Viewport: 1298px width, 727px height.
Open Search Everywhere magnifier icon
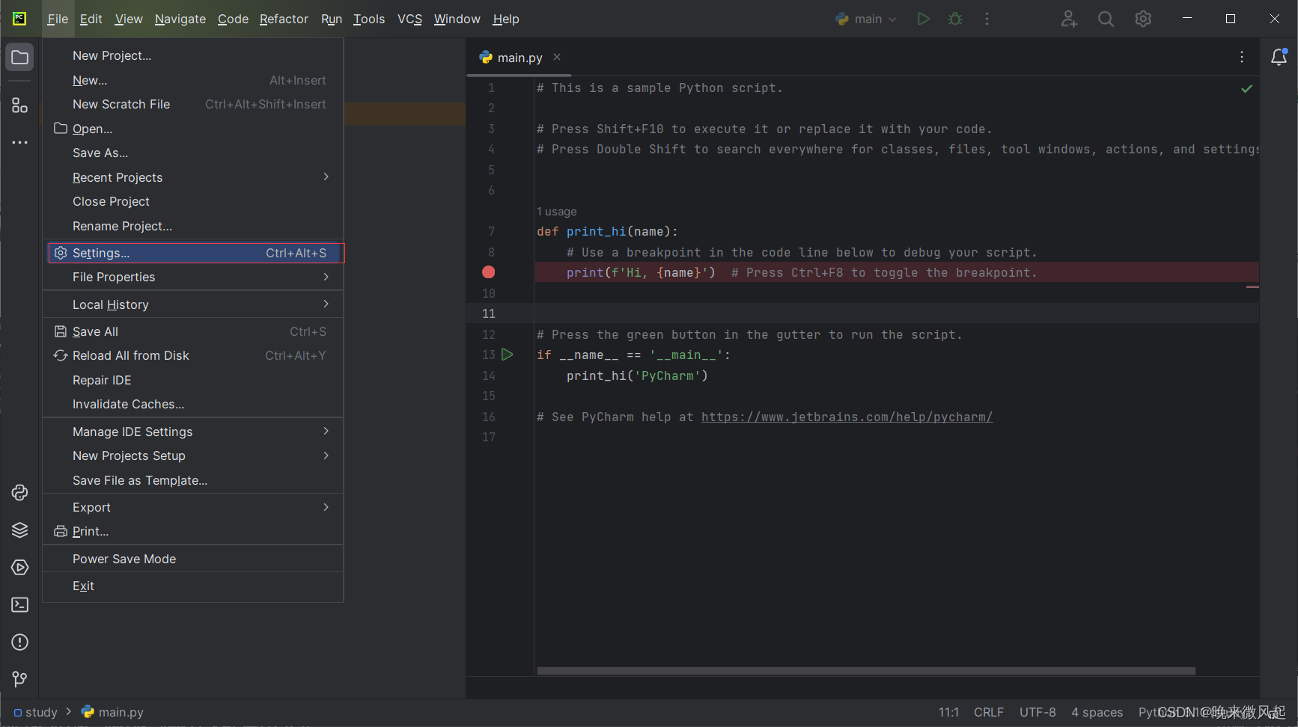1106,19
